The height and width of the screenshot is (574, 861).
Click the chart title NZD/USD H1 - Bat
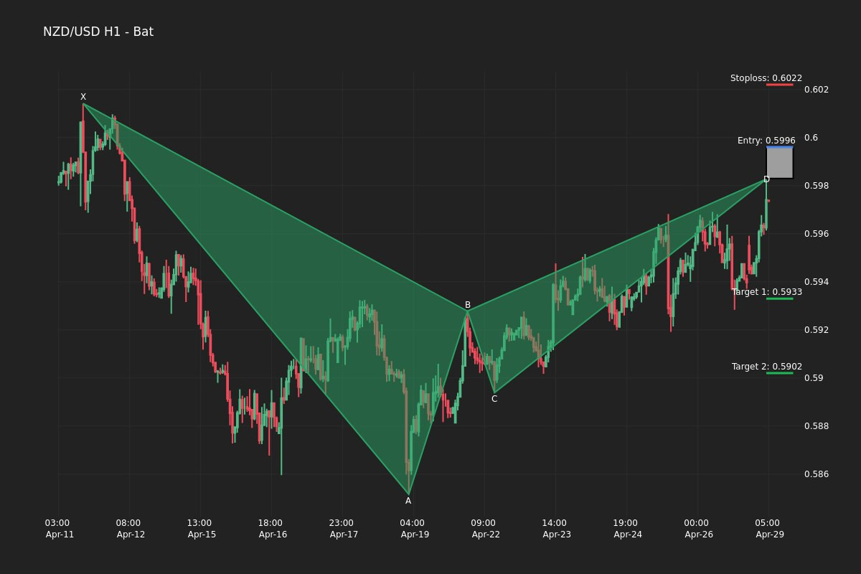click(98, 32)
